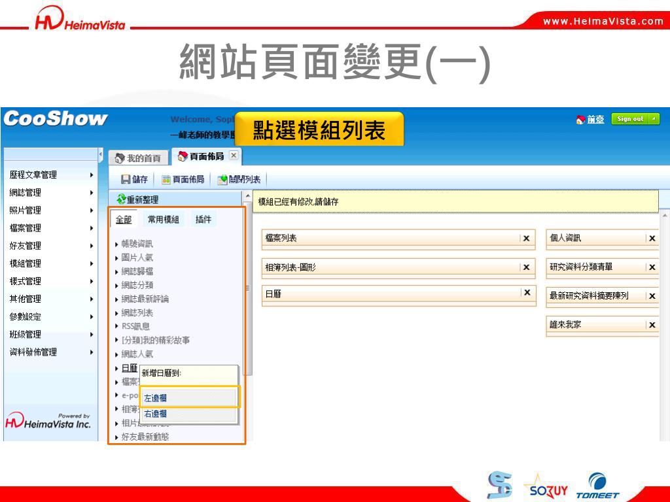Click the module list scrollbar thumb
This screenshot has height=502, width=670.
pos(248,288)
